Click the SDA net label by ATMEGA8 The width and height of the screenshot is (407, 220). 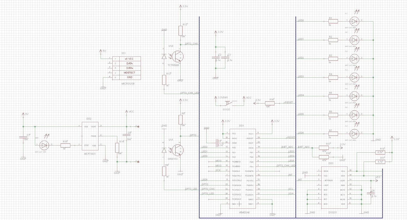pos(291,194)
